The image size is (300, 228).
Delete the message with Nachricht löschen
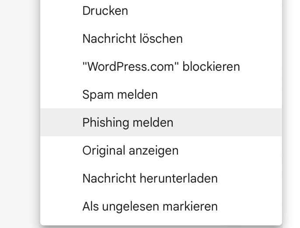click(x=132, y=39)
